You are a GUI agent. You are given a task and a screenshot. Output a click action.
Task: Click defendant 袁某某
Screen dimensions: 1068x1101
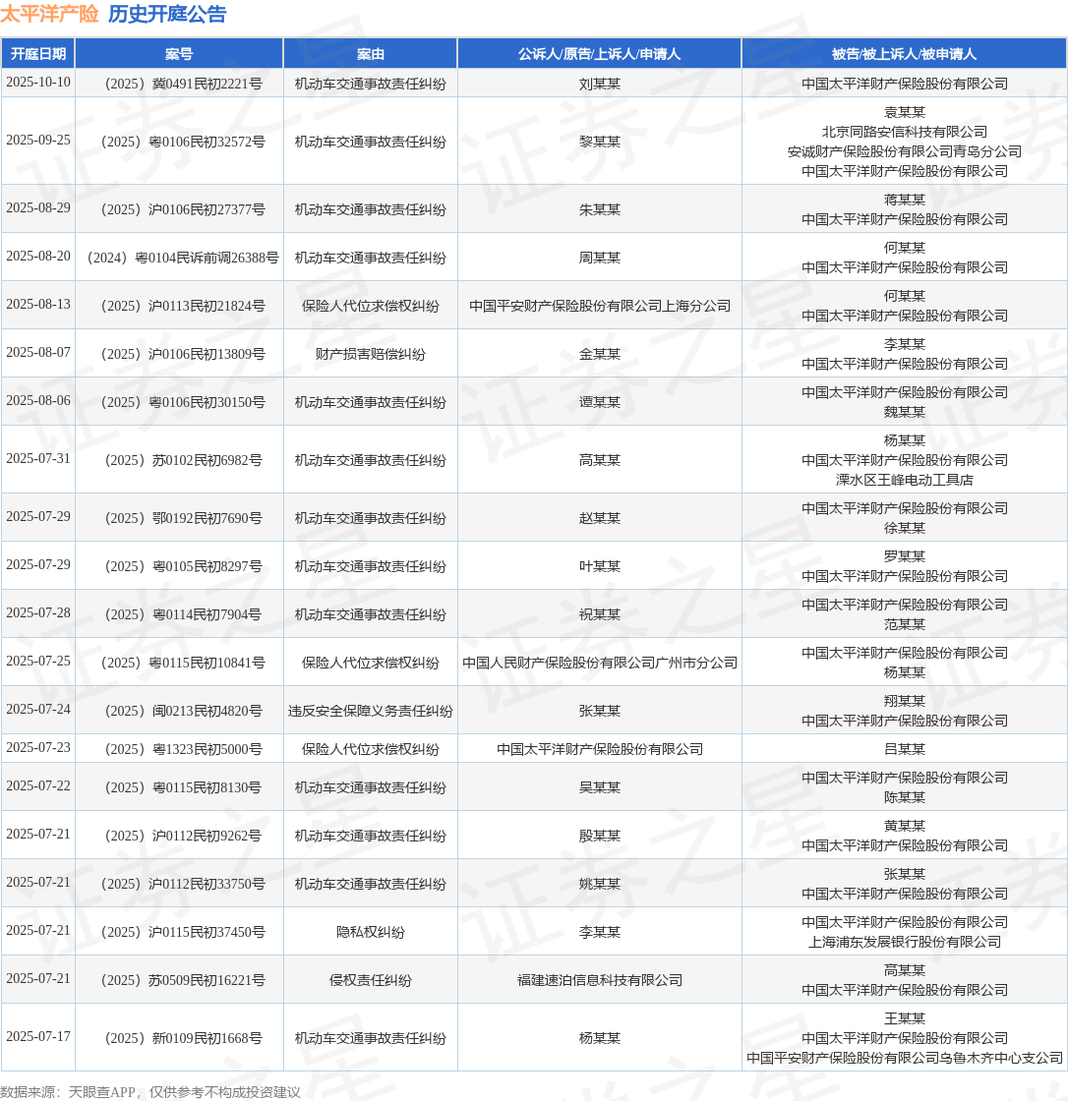pos(905,112)
